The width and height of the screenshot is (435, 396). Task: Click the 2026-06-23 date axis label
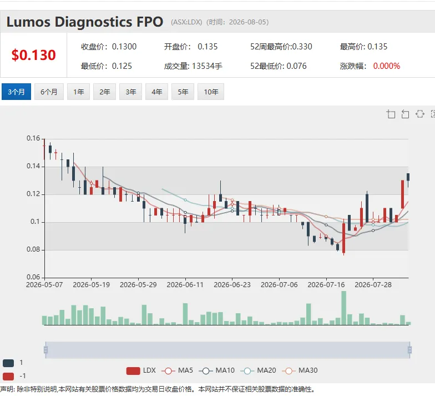232,285
